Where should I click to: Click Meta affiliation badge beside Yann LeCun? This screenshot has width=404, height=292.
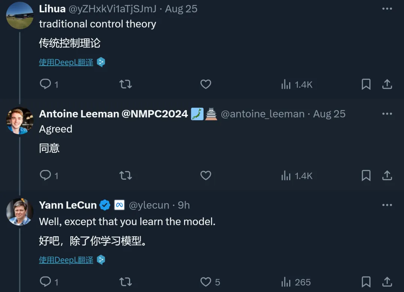tap(119, 205)
